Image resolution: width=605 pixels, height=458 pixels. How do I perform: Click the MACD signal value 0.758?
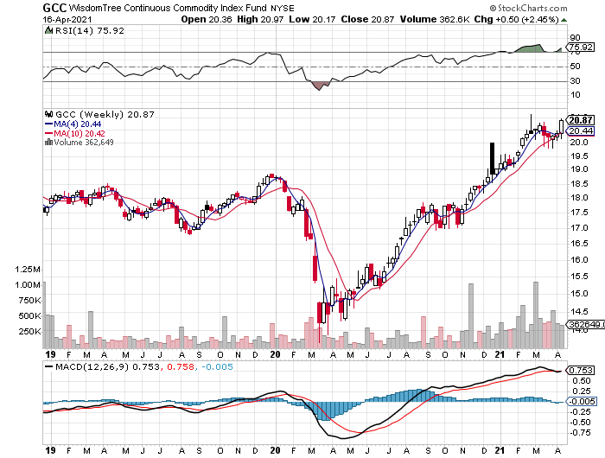[x=180, y=366]
